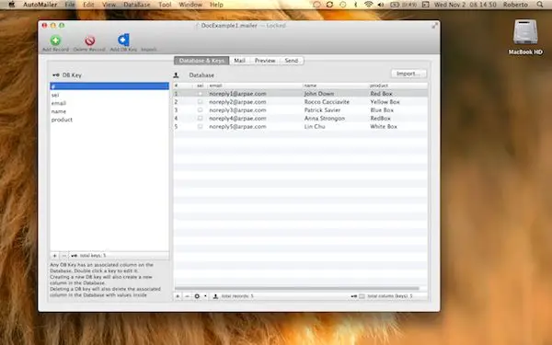
Task: Click the person icon beside the Database heading
Action: click(176, 75)
